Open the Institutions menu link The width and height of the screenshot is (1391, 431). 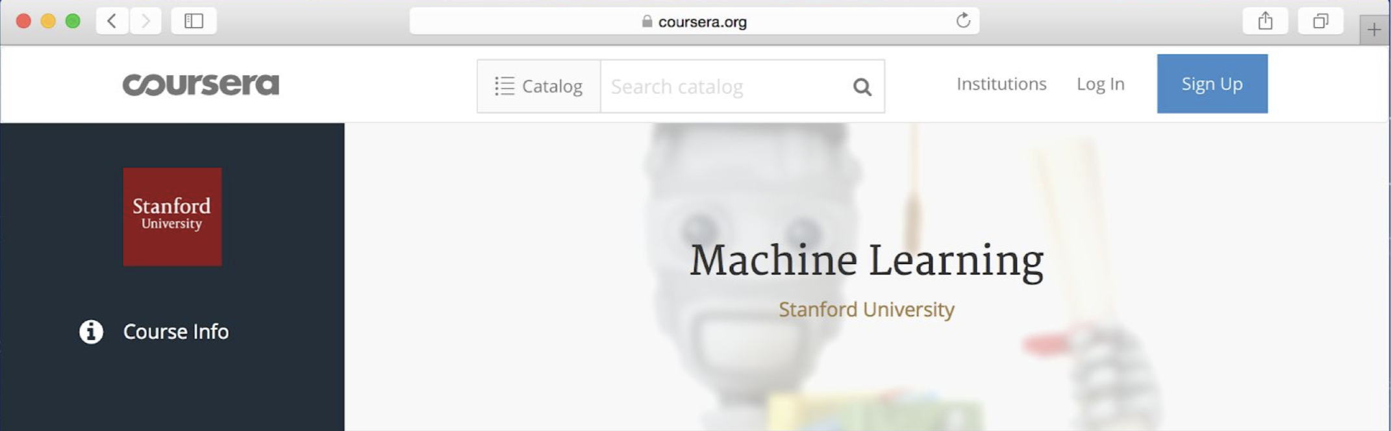[x=1001, y=84]
